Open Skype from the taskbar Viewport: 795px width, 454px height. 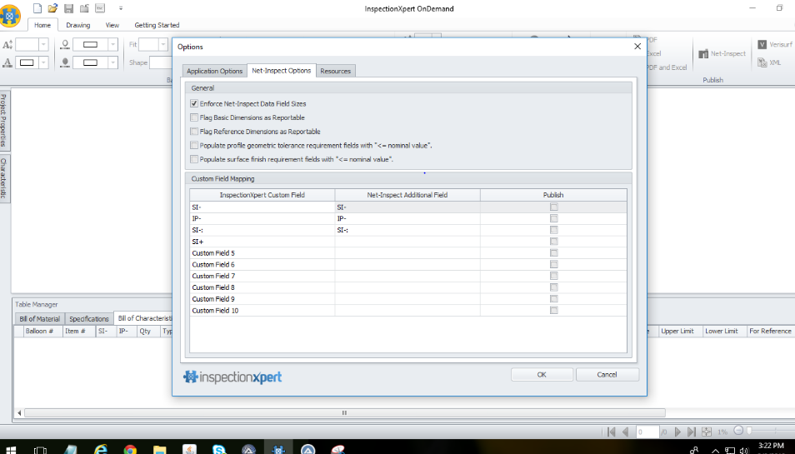[x=219, y=450]
